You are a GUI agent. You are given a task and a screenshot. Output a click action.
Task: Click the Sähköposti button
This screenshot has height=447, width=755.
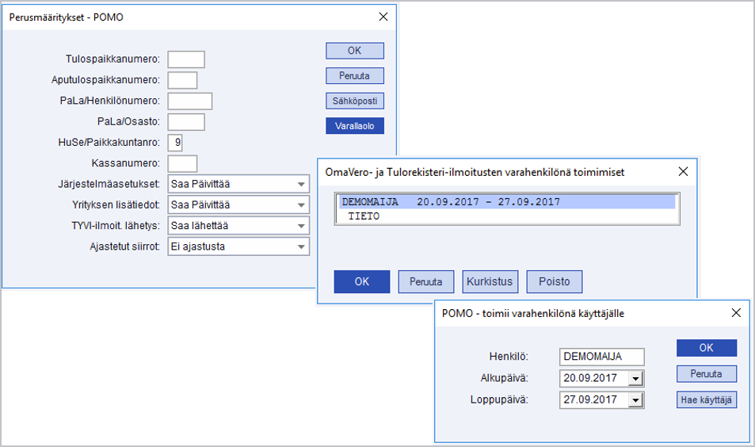pos(354,101)
